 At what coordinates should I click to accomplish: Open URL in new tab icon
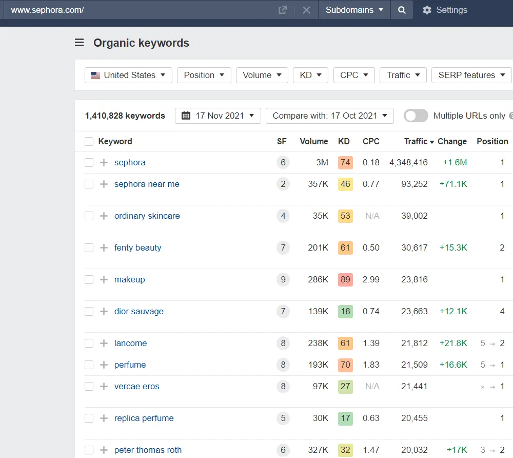(282, 10)
